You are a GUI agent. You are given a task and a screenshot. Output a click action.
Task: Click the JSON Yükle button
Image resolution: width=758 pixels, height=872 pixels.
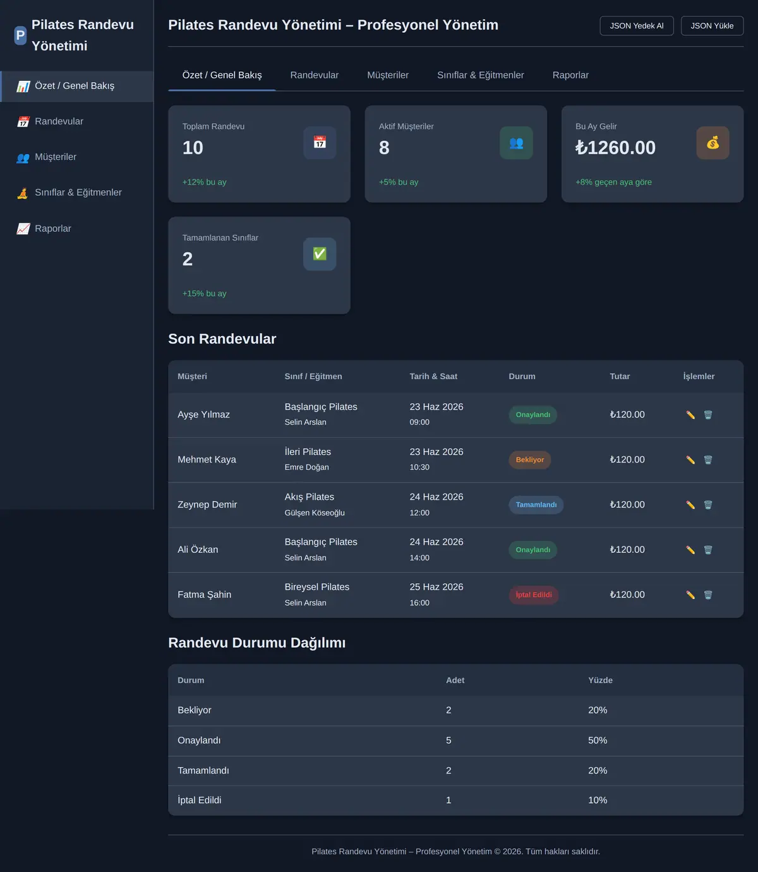coord(712,26)
